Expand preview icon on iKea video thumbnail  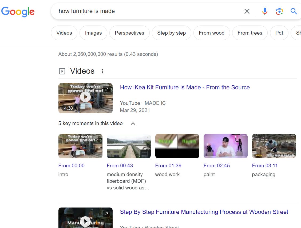pyautogui.click(x=106, y=89)
